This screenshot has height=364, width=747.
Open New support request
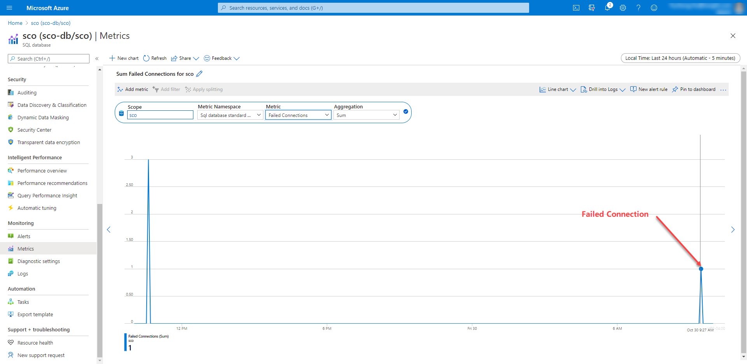coord(41,355)
